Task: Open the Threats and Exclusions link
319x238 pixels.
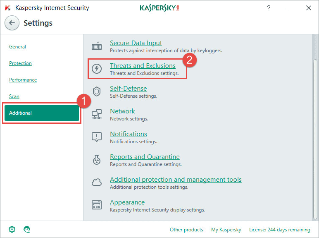Action: point(143,66)
